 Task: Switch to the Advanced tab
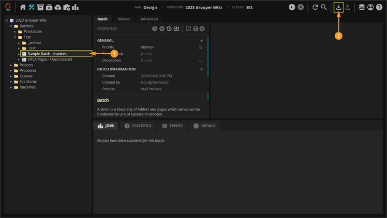149,19
